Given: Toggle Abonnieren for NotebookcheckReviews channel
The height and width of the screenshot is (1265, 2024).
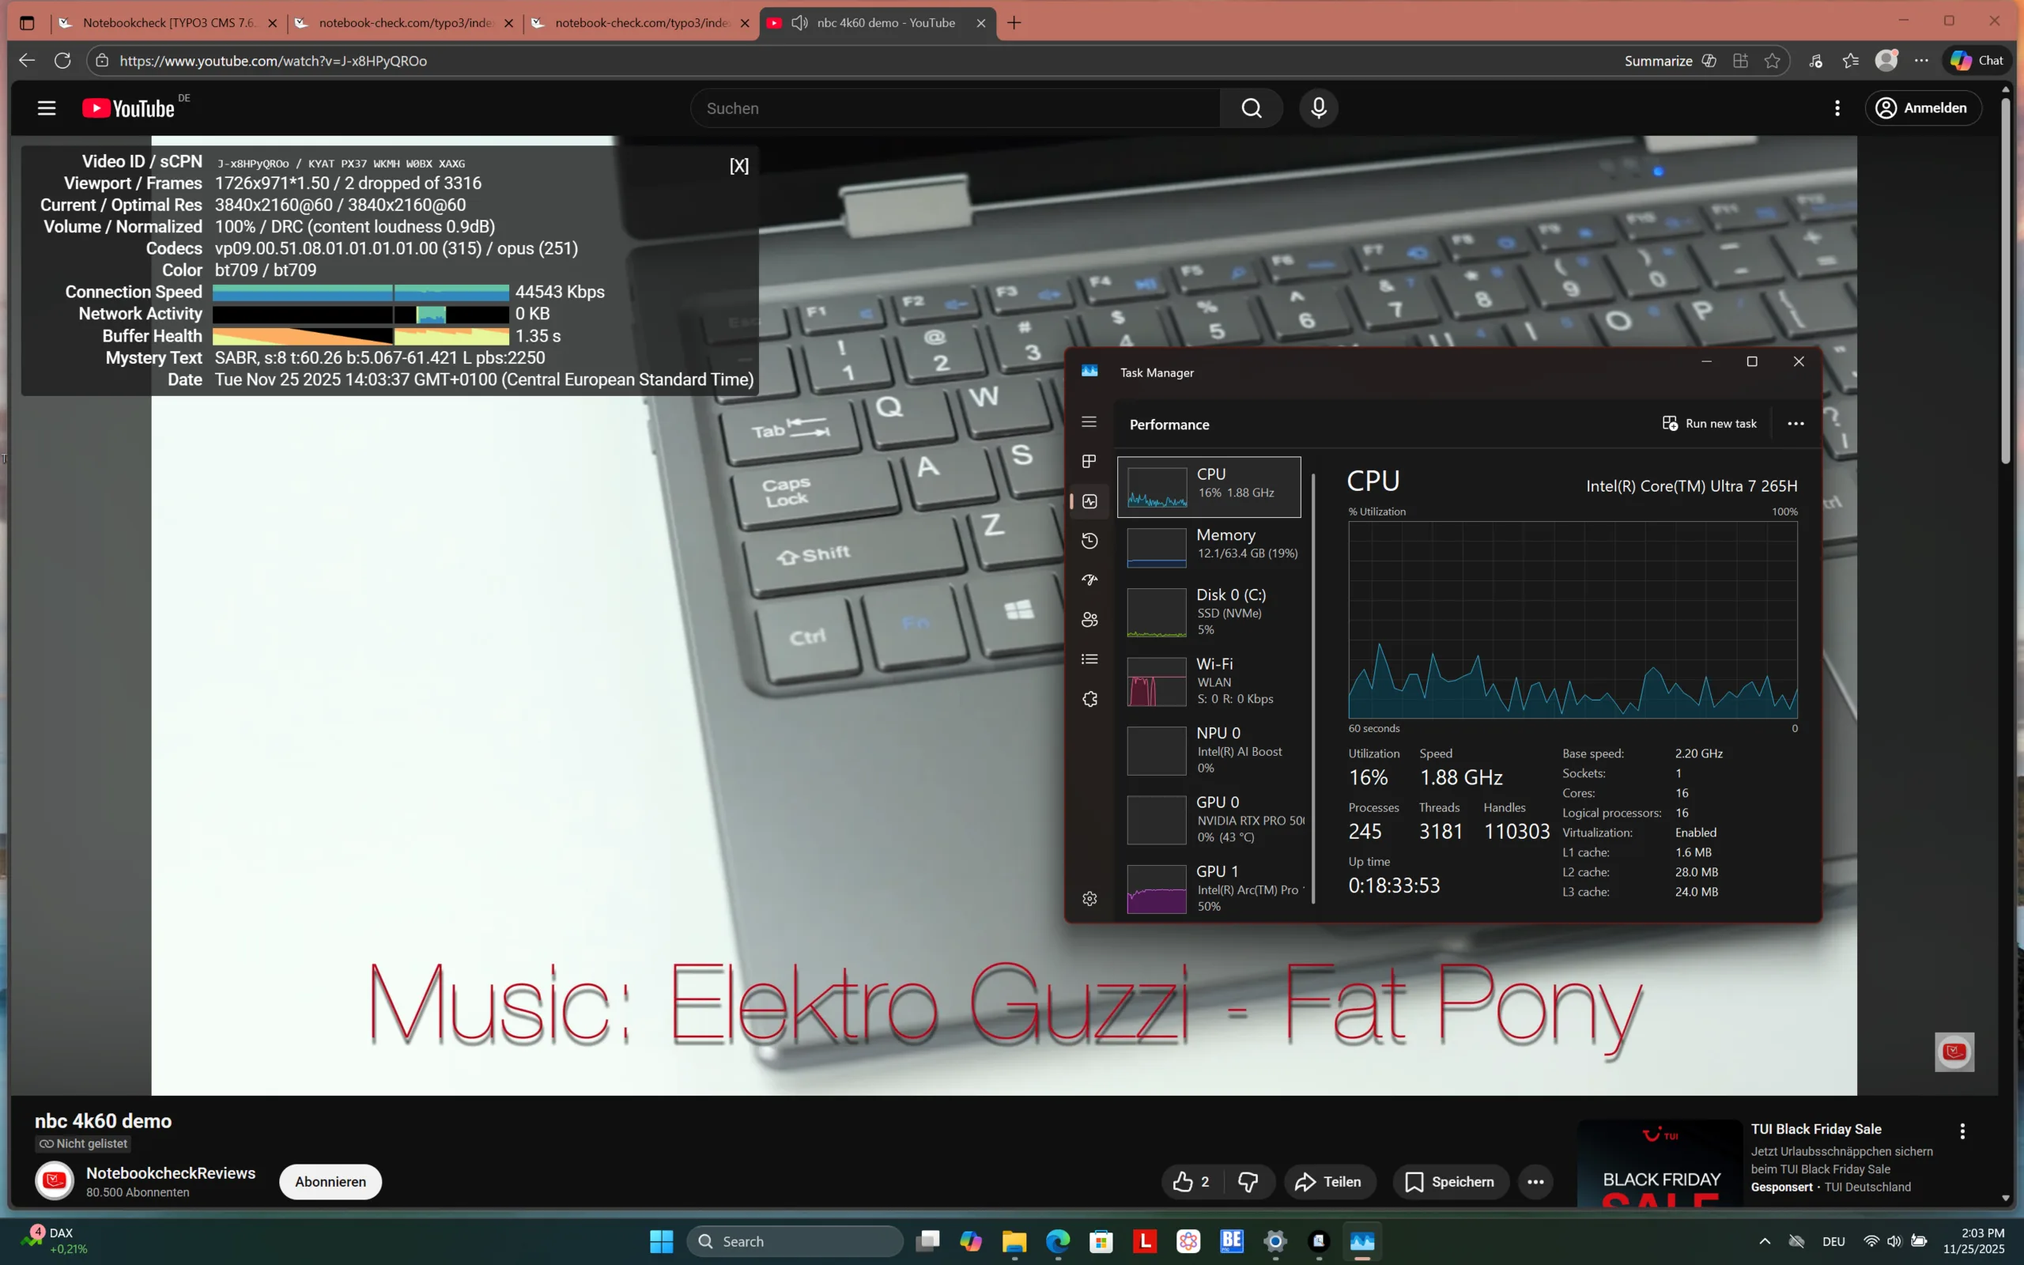Looking at the screenshot, I should (330, 1181).
